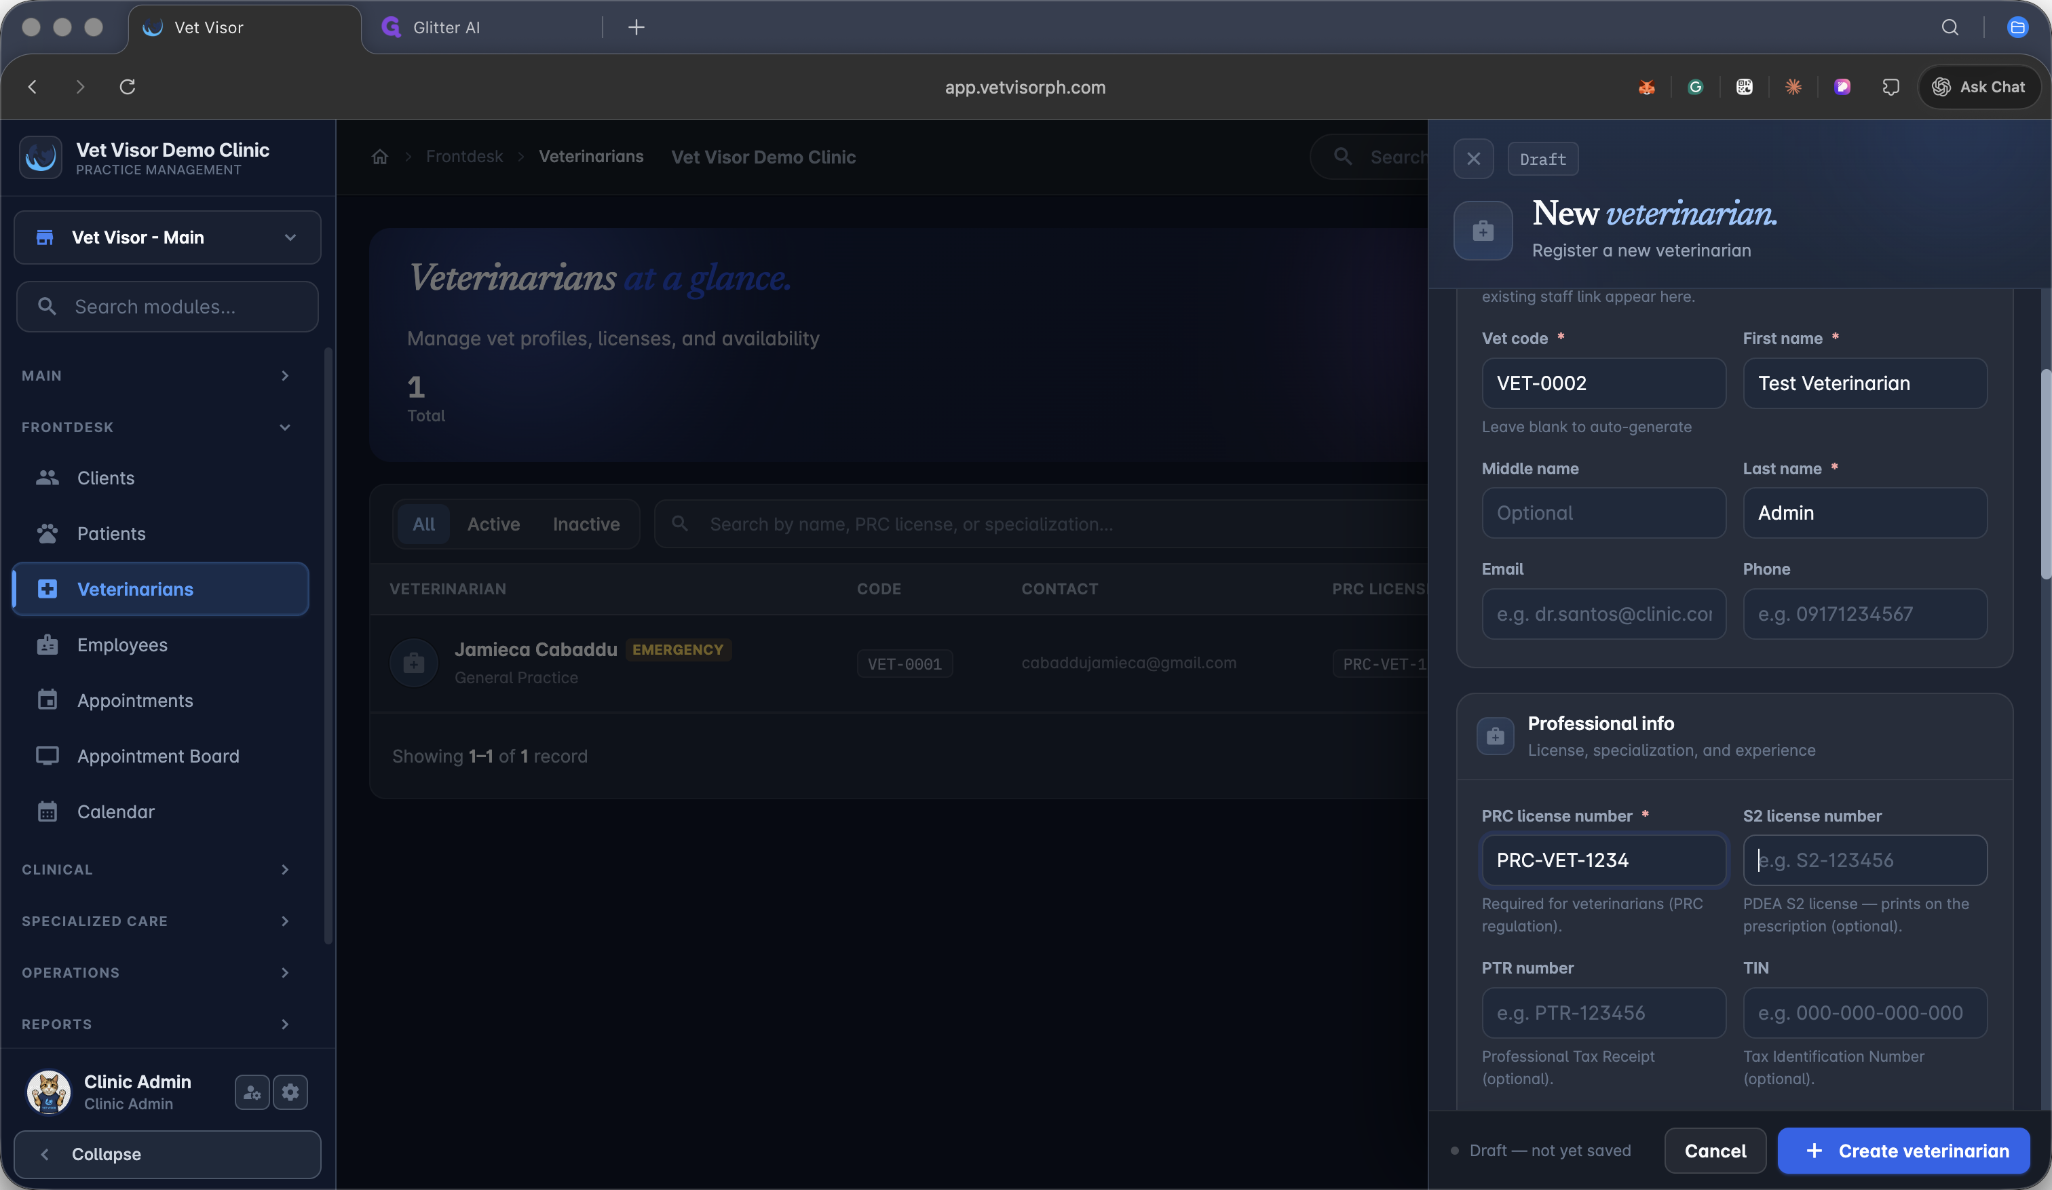Click the purple extension icon in toolbar

(1842, 86)
